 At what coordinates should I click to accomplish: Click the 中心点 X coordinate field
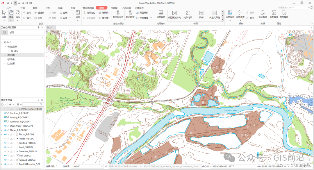[x=233, y=167]
